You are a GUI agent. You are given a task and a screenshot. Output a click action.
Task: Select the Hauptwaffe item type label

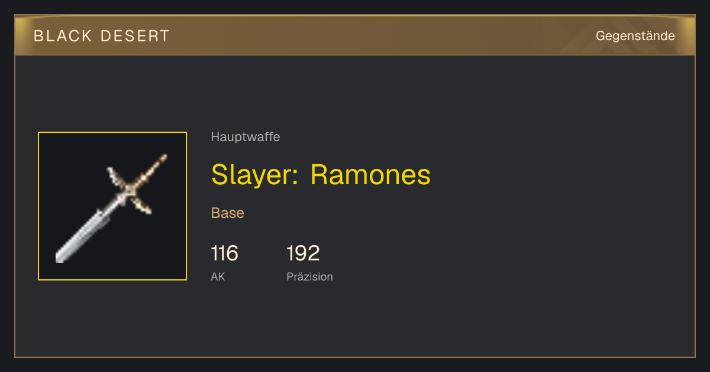point(246,137)
